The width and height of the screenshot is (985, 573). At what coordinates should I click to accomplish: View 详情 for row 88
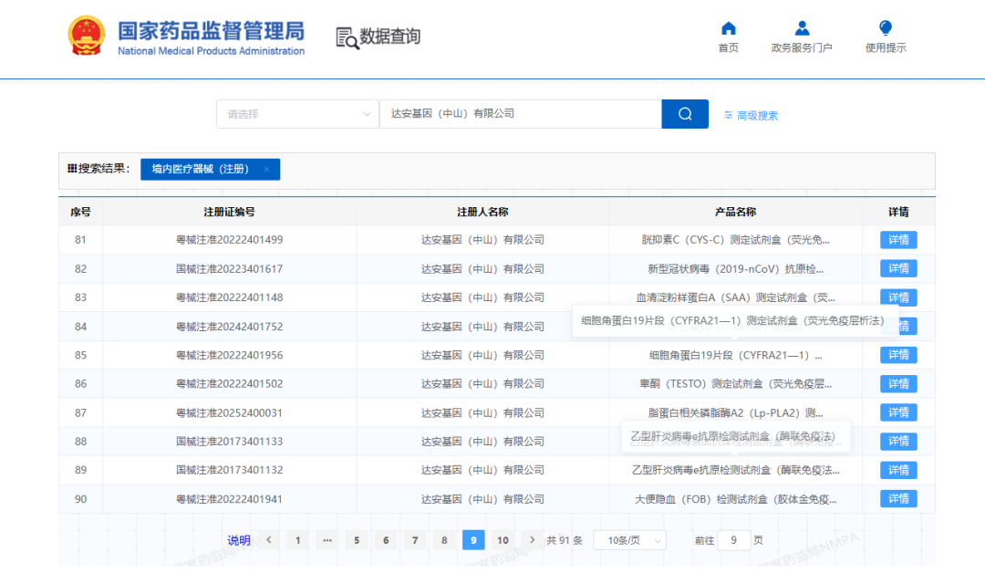pos(898,442)
